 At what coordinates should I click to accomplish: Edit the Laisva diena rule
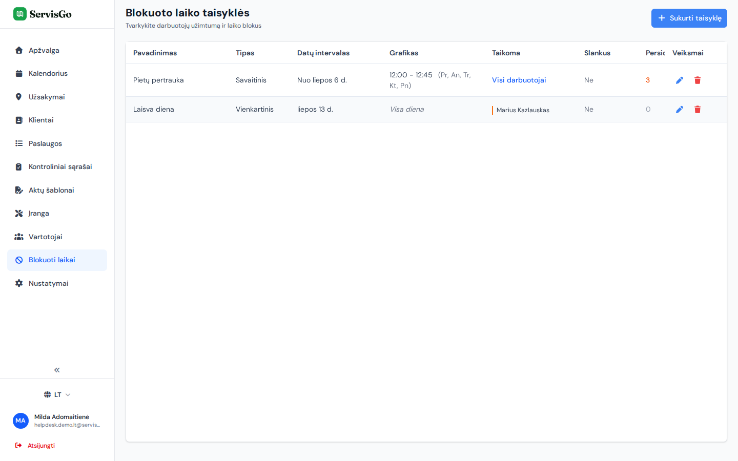point(680,110)
